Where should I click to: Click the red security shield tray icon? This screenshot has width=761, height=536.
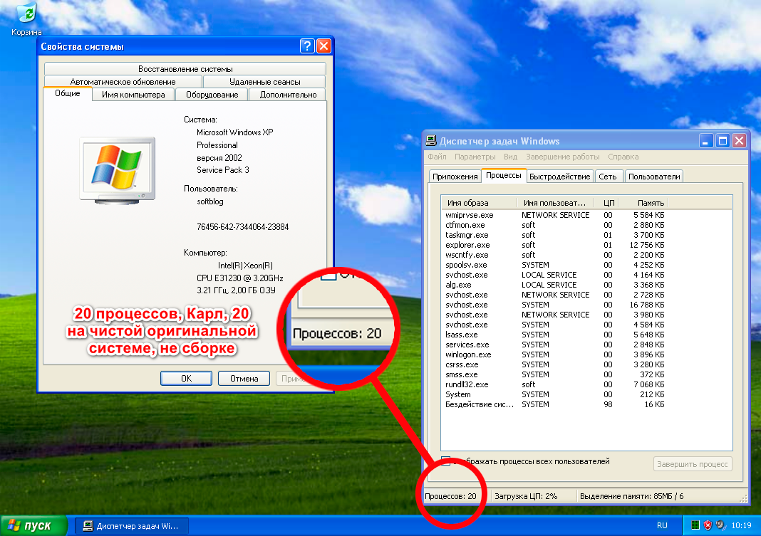708,525
